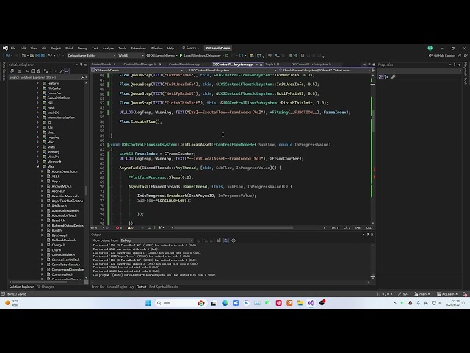This screenshot has height=353, width=470.
Task: Click the Save toolbar icon
Action: 37,56
